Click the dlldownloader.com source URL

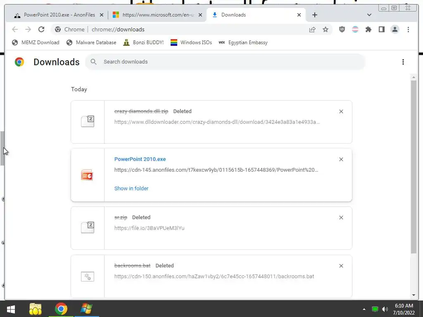[x=217, y=122]
